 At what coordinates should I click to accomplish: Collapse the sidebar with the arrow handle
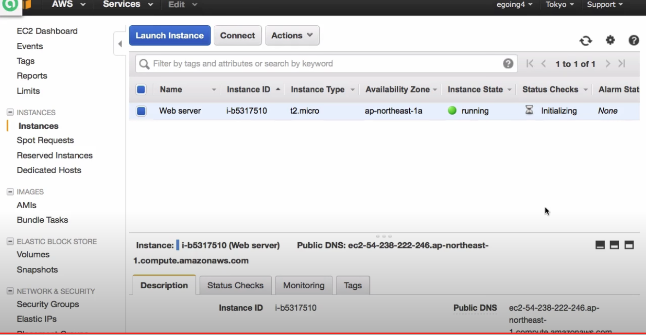[x=120, y=44]
